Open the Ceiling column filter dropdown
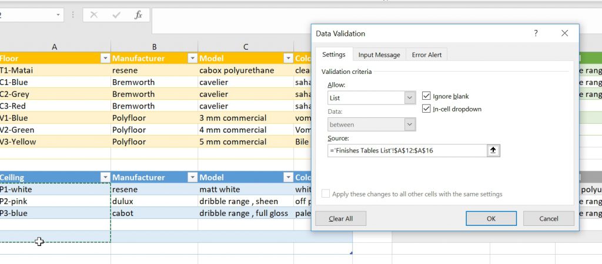 (x=105, y=177)
